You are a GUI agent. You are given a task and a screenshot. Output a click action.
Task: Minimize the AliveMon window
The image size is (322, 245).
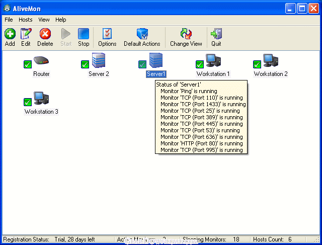coord(290,9)
